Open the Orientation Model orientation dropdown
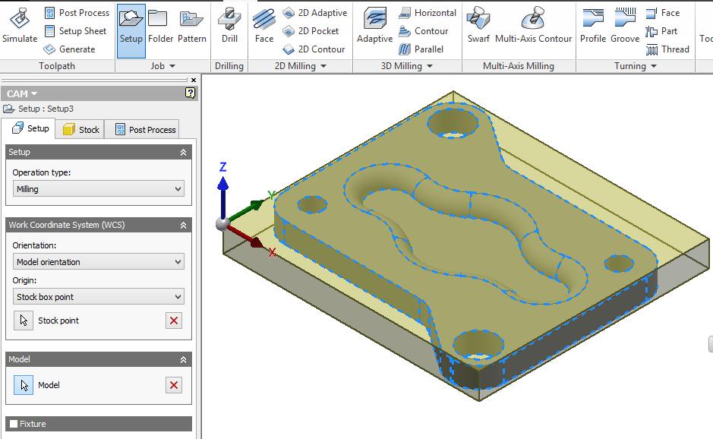 coord(98,261)
